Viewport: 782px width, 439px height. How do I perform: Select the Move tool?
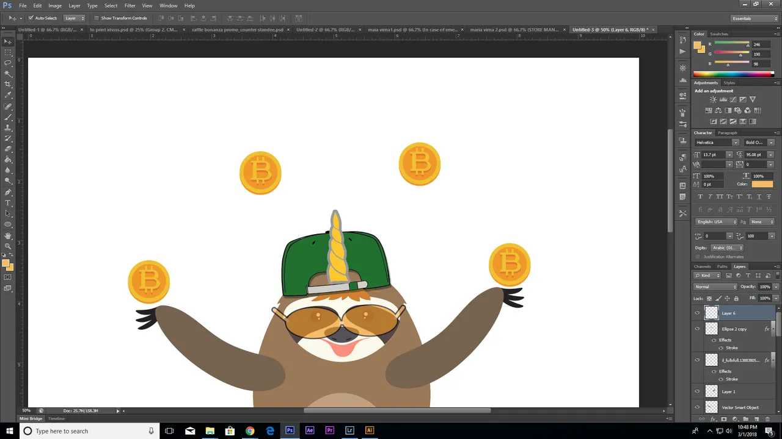(x=8, y=41)
